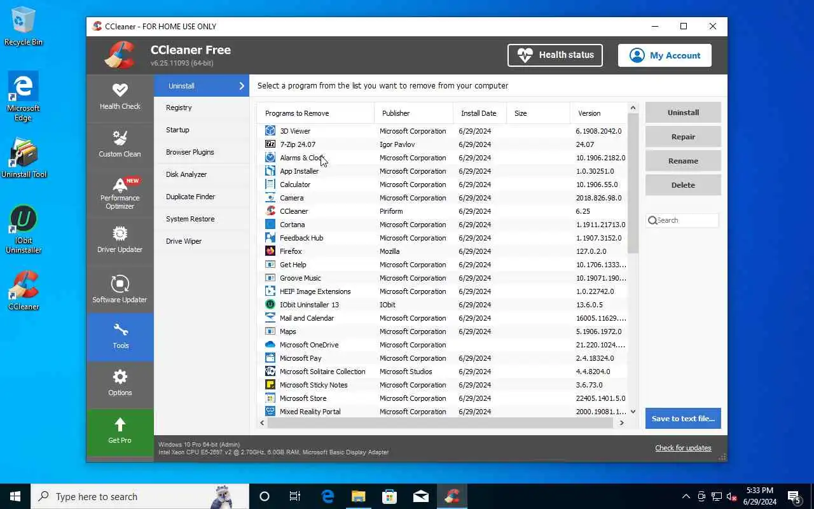Click the vertical scrollbar down arrow

click(x=633, y=412)
